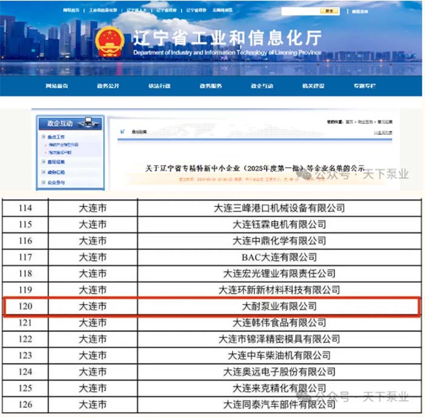Viewport: 425px width, 417px height.
Task: Open 网站首页 in the main navigation bar
Action: pos(57,86)
